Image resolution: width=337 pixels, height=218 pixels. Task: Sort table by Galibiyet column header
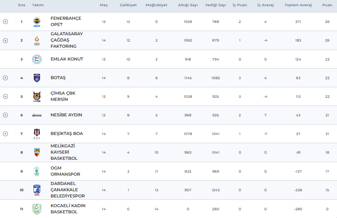coord(128,5)
